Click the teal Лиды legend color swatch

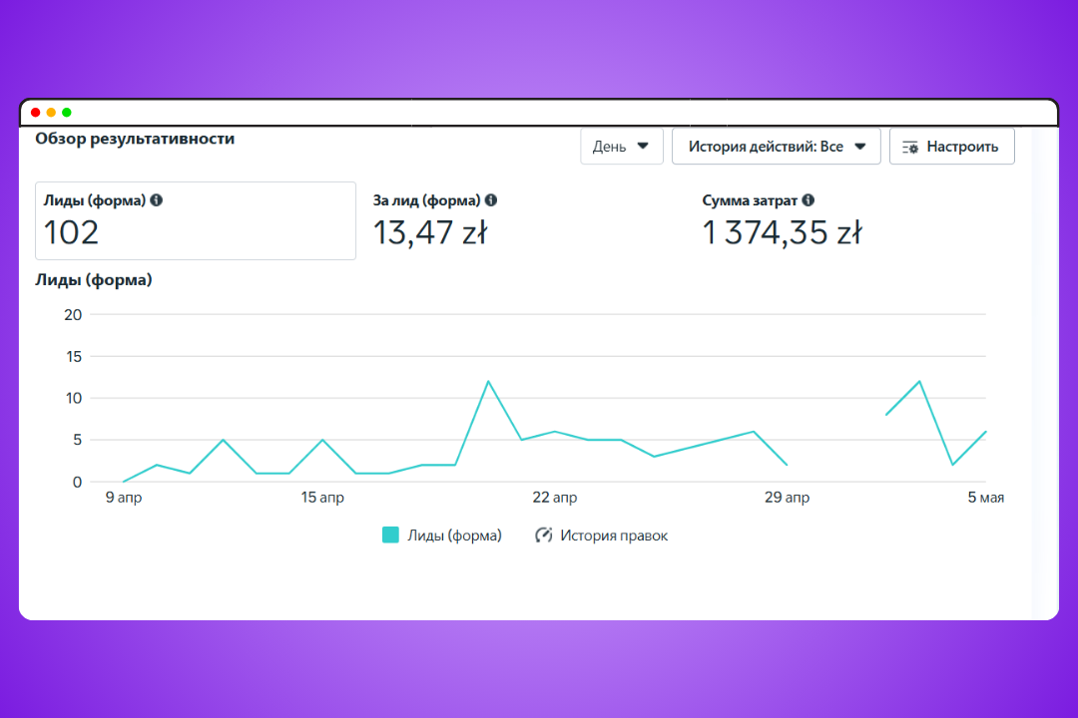[x=390, y=536]
